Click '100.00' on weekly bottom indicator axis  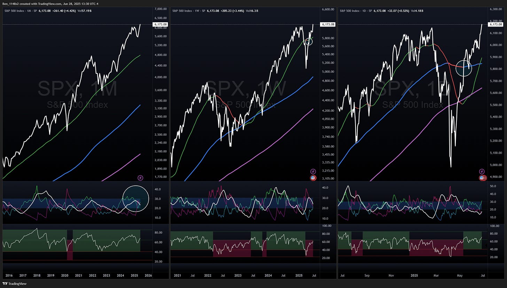point(326,226)
